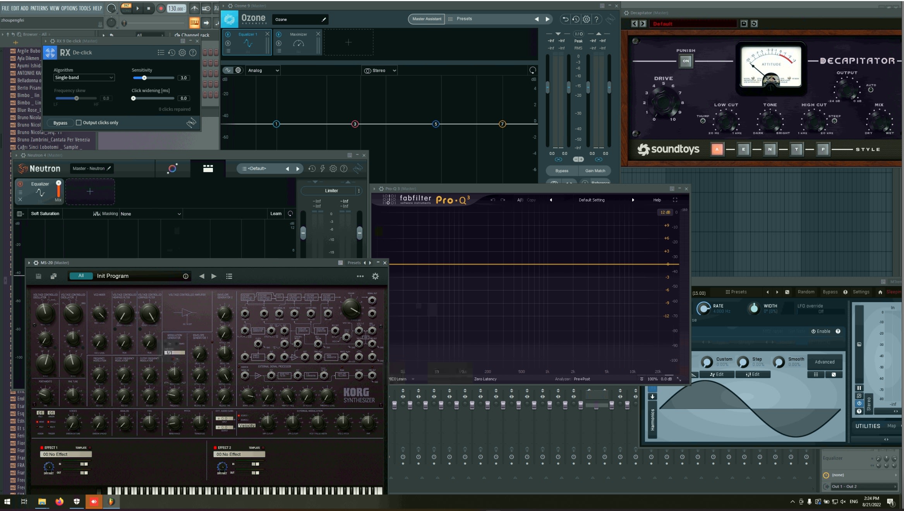Click the Master Assistant button
The image size is (904, 511).
tap(426, 19)
